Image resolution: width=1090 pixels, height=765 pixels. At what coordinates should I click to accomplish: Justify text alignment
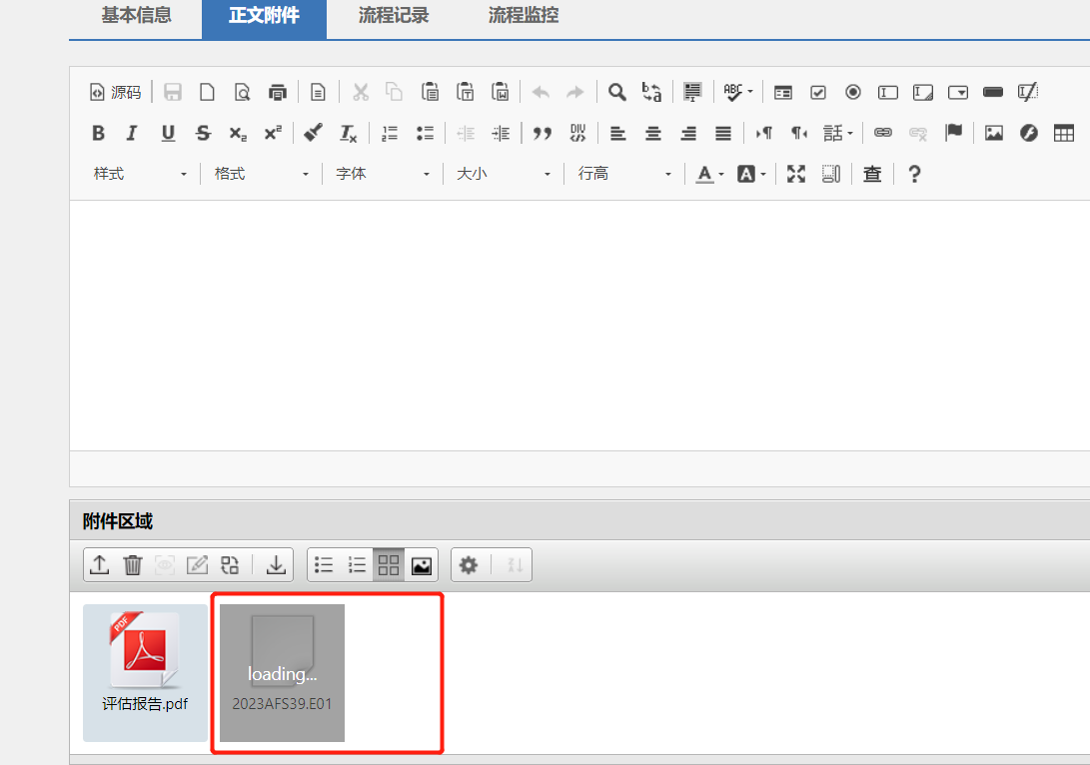[723, 133]
